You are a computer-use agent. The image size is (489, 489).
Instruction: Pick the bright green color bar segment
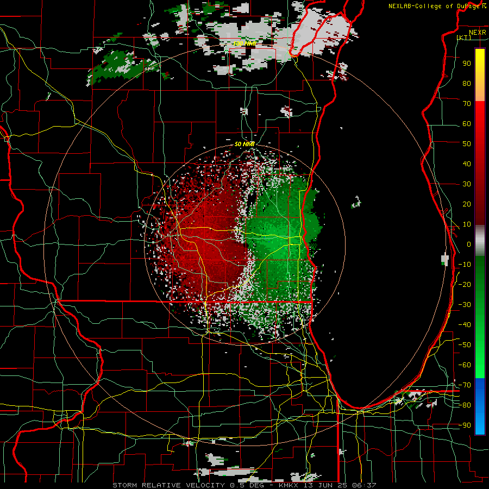click(x=480, y=359)
